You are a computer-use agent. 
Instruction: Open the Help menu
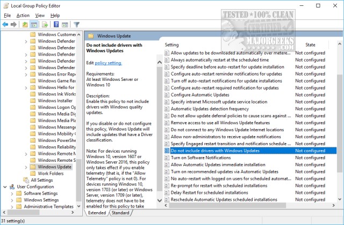click(x=55, y=16)
